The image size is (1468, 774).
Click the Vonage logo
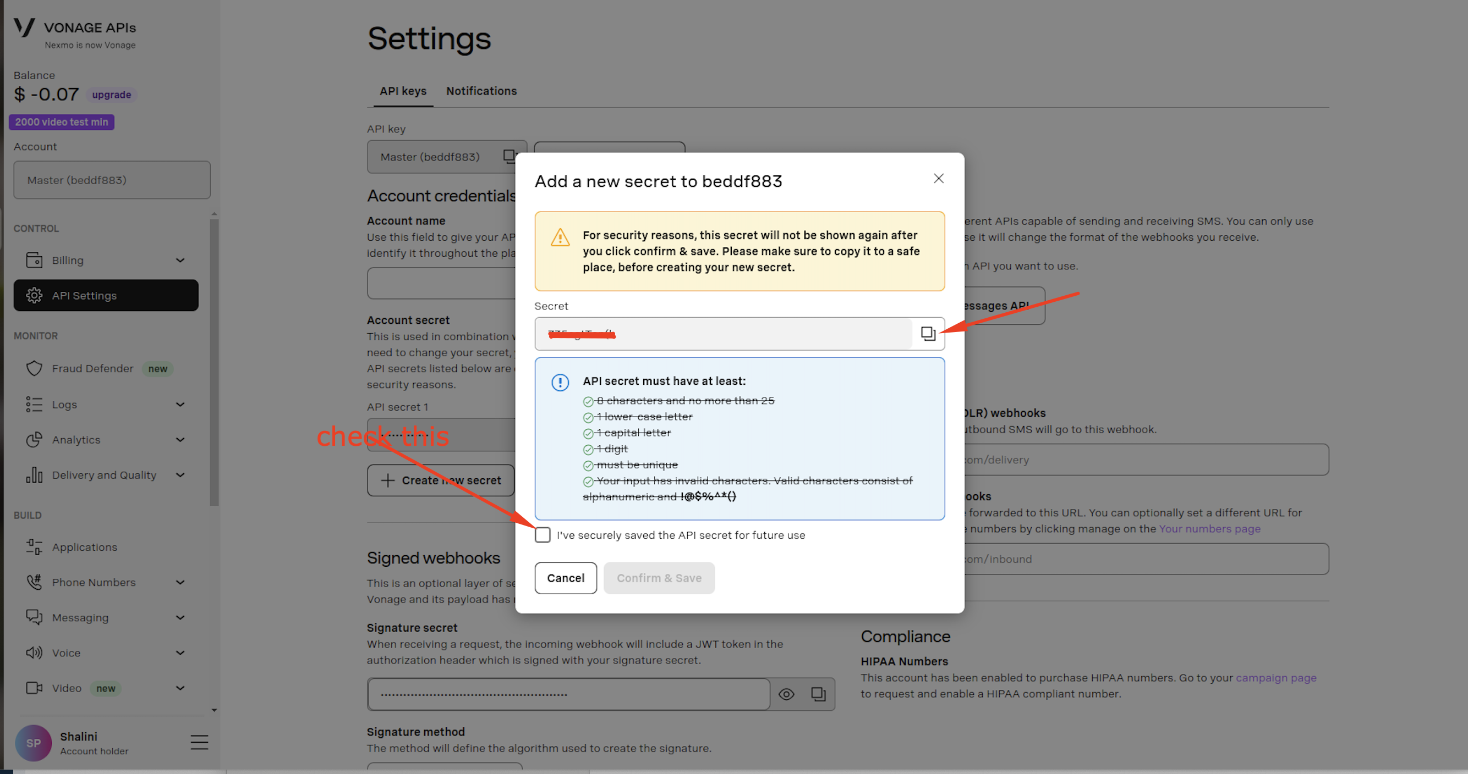(x=24, y=27)
